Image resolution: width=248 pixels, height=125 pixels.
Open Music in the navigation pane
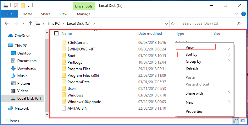[x=19, y=76]
